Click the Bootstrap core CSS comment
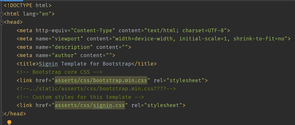 (60, 72)
